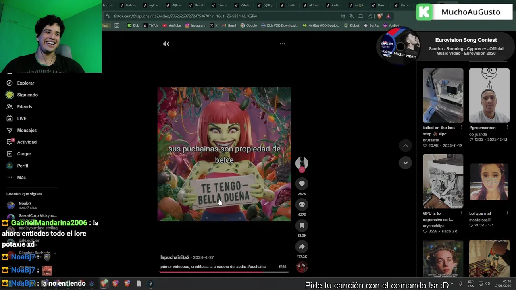This screenshot has height=290, width=516.
Task: Like the video with heart icon
Action: coord(302,184)
